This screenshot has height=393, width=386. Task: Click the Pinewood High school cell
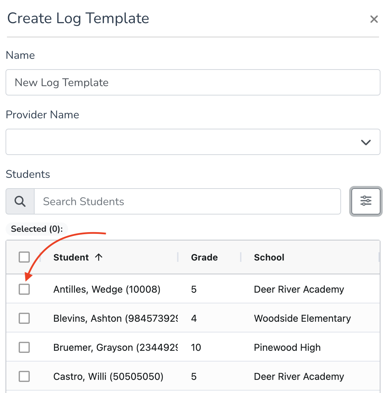click(x=287, y=347)
